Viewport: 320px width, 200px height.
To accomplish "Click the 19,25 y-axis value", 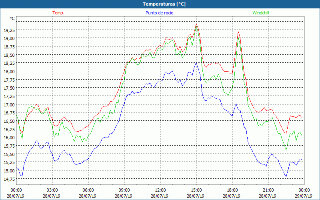I will tap(9, 30).
